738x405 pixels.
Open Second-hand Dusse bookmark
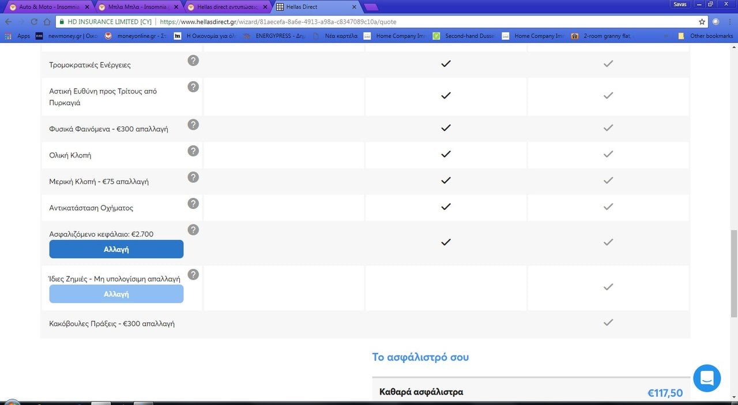pyautogui.click(x=465, y=36)
